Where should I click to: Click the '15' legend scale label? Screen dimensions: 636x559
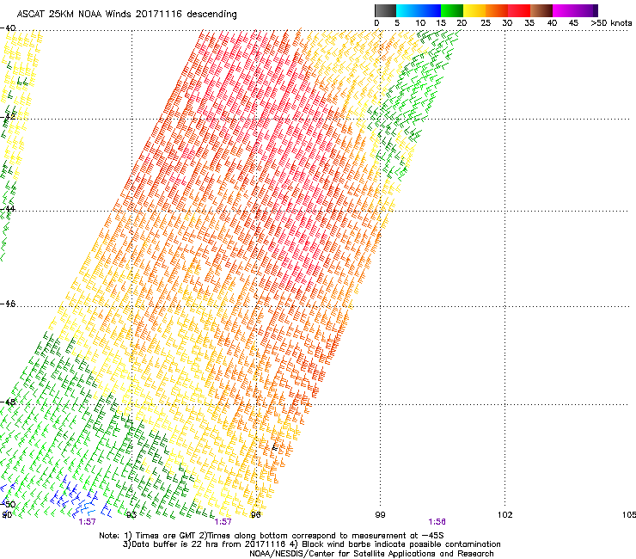[441, 23]
